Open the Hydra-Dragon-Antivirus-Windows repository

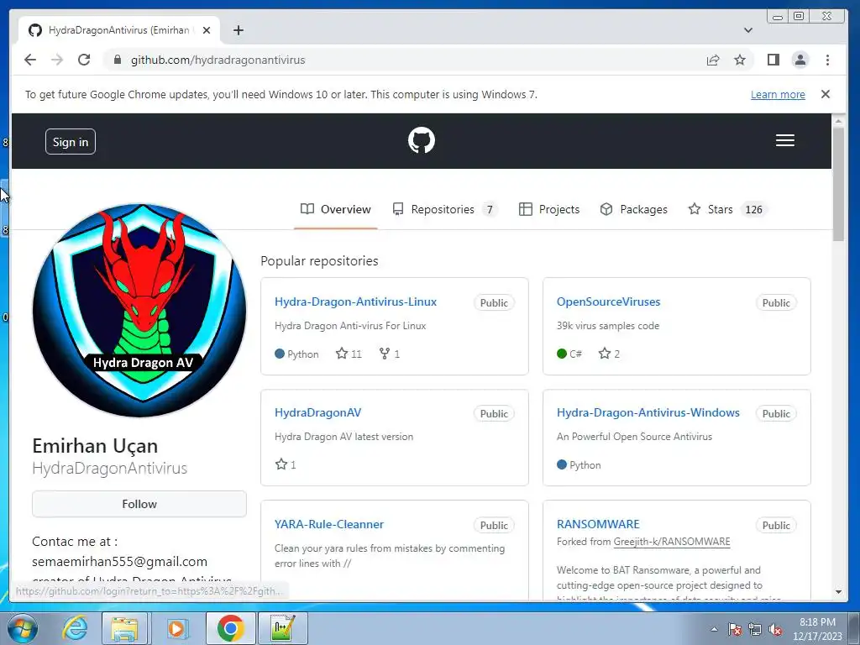coord(648,412)
